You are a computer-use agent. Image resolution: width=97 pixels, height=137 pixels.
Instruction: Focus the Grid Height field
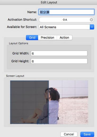pos(59,61)
